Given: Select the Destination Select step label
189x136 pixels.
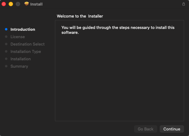Looking at the screenshot, I should click(27, 44).
